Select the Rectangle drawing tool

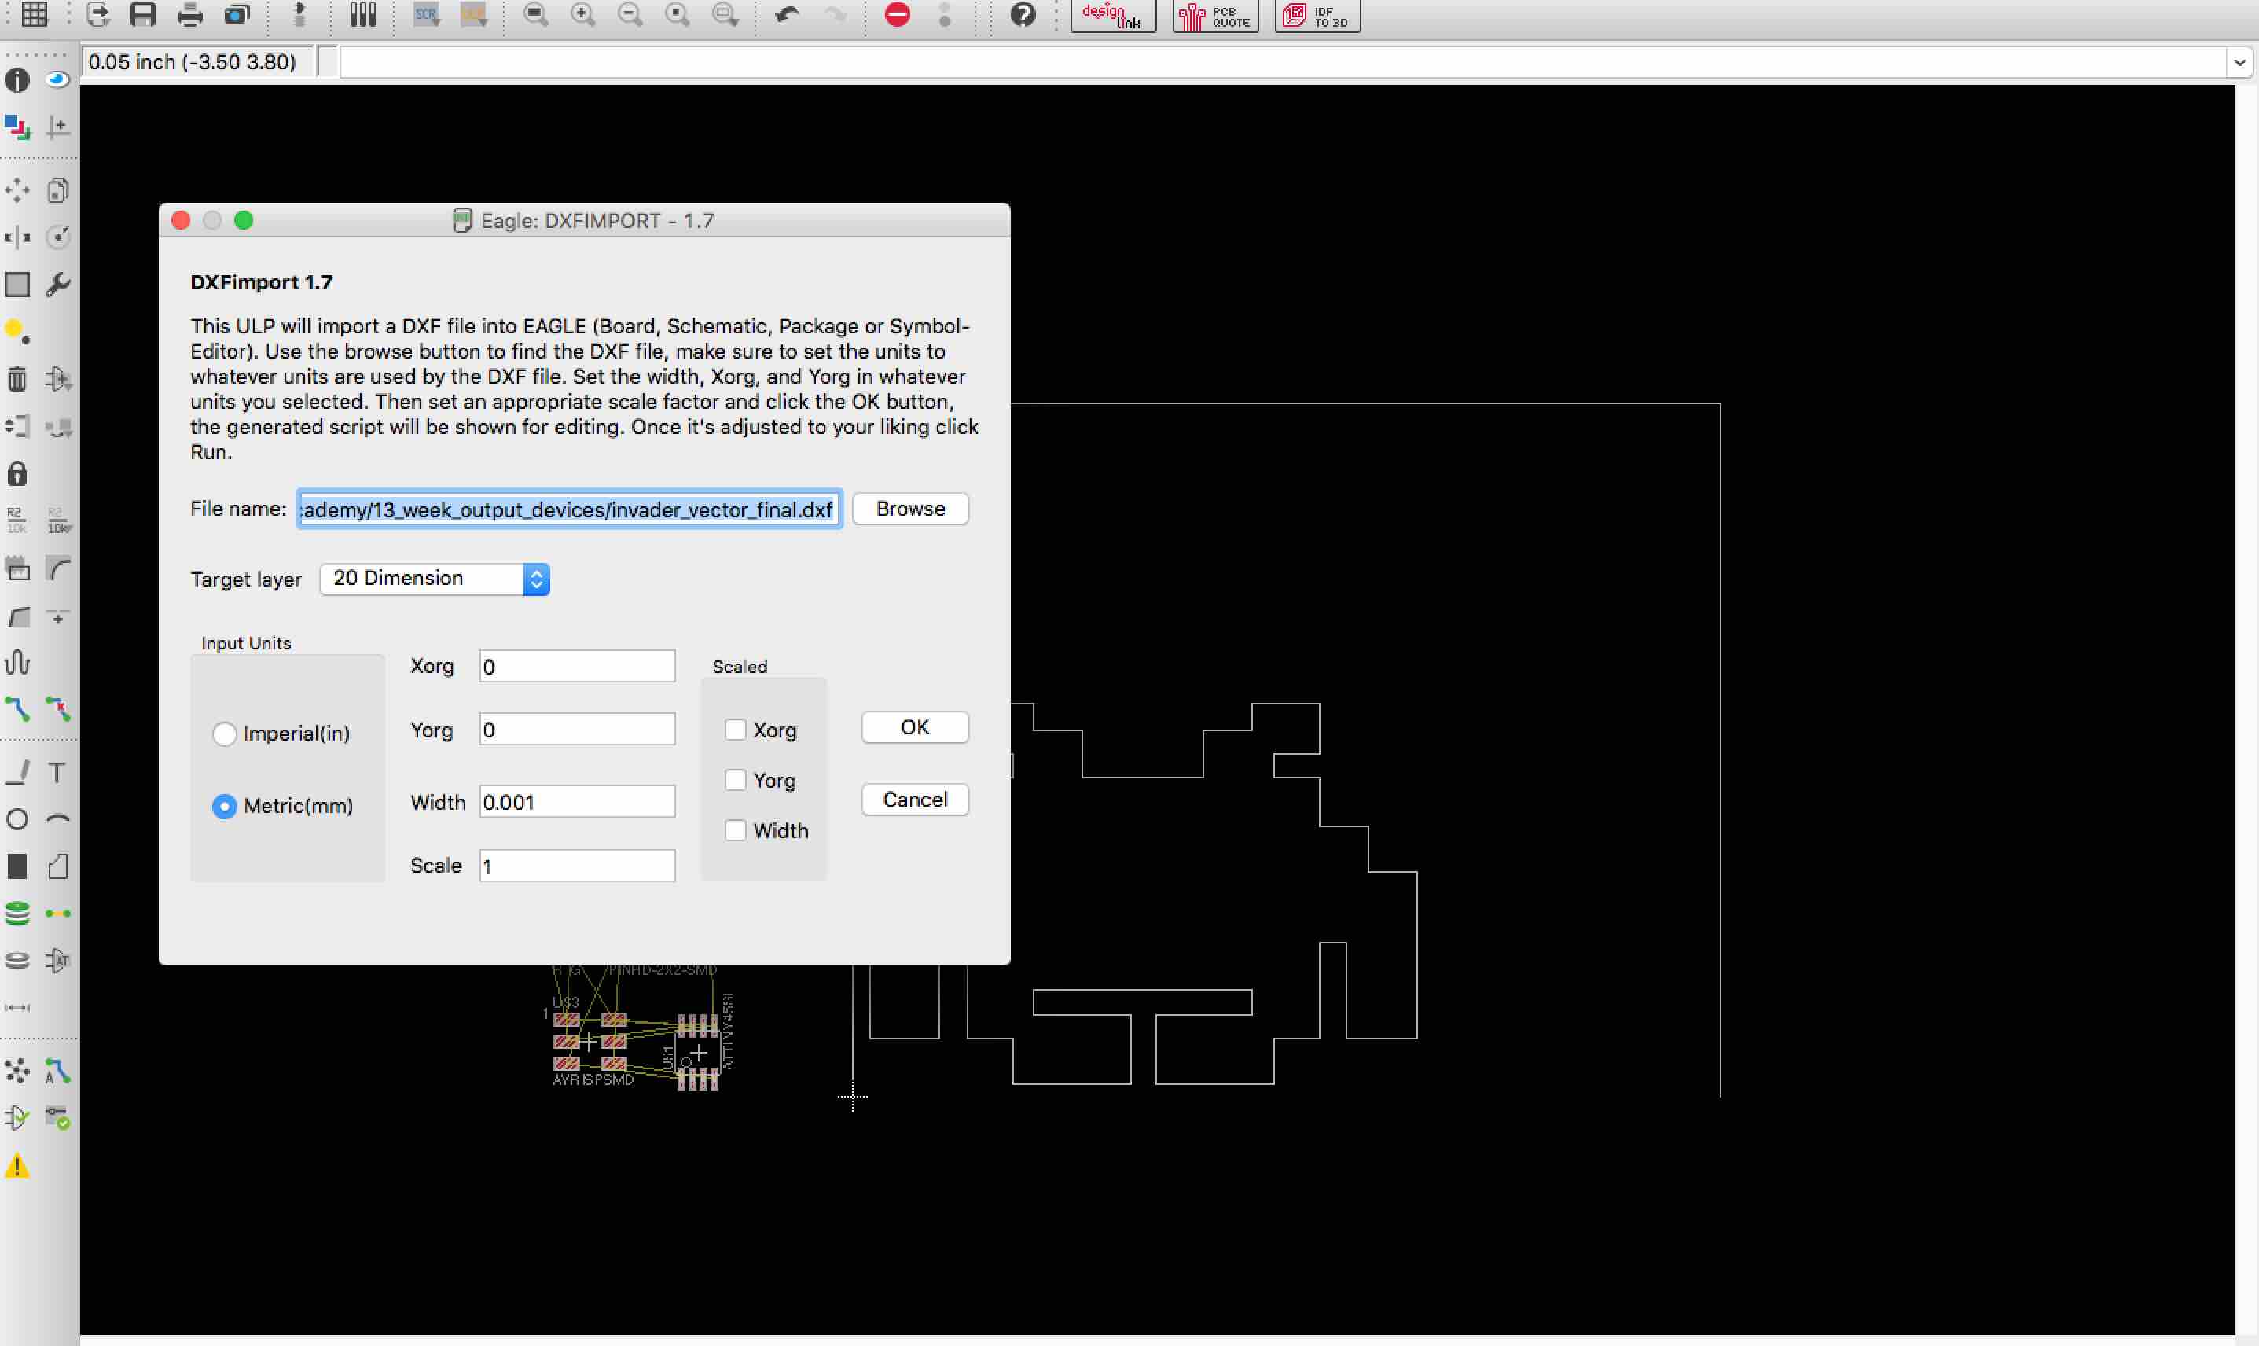point(17,866)
